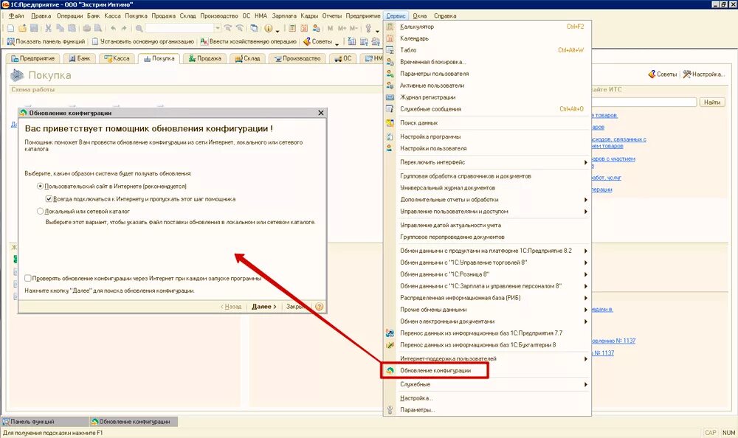Select Пользовательский сайт в Интернете radio option
Viewport: 738px width, 438px height.
[40, 187]
